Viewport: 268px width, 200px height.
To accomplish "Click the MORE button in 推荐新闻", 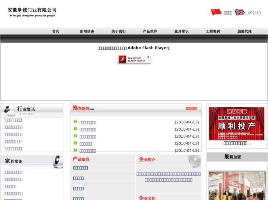I will point(191,108).
